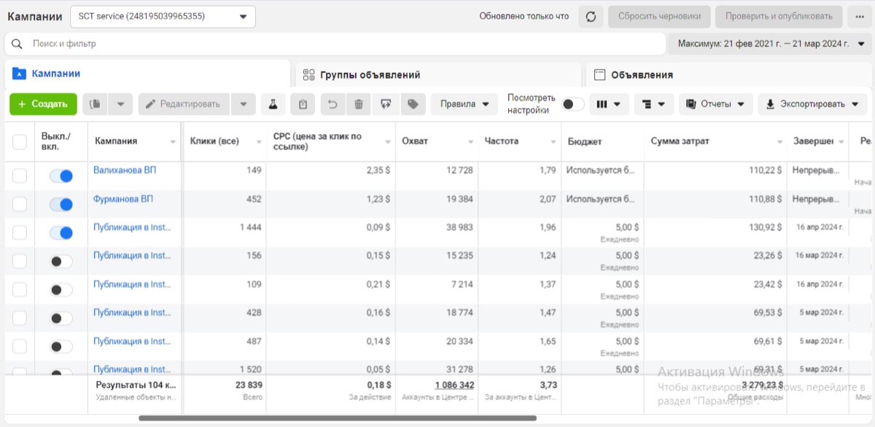Click the duplicate campaign icon
The width and height of the screenshot is (875, 427).
click(x=95, y=104)
